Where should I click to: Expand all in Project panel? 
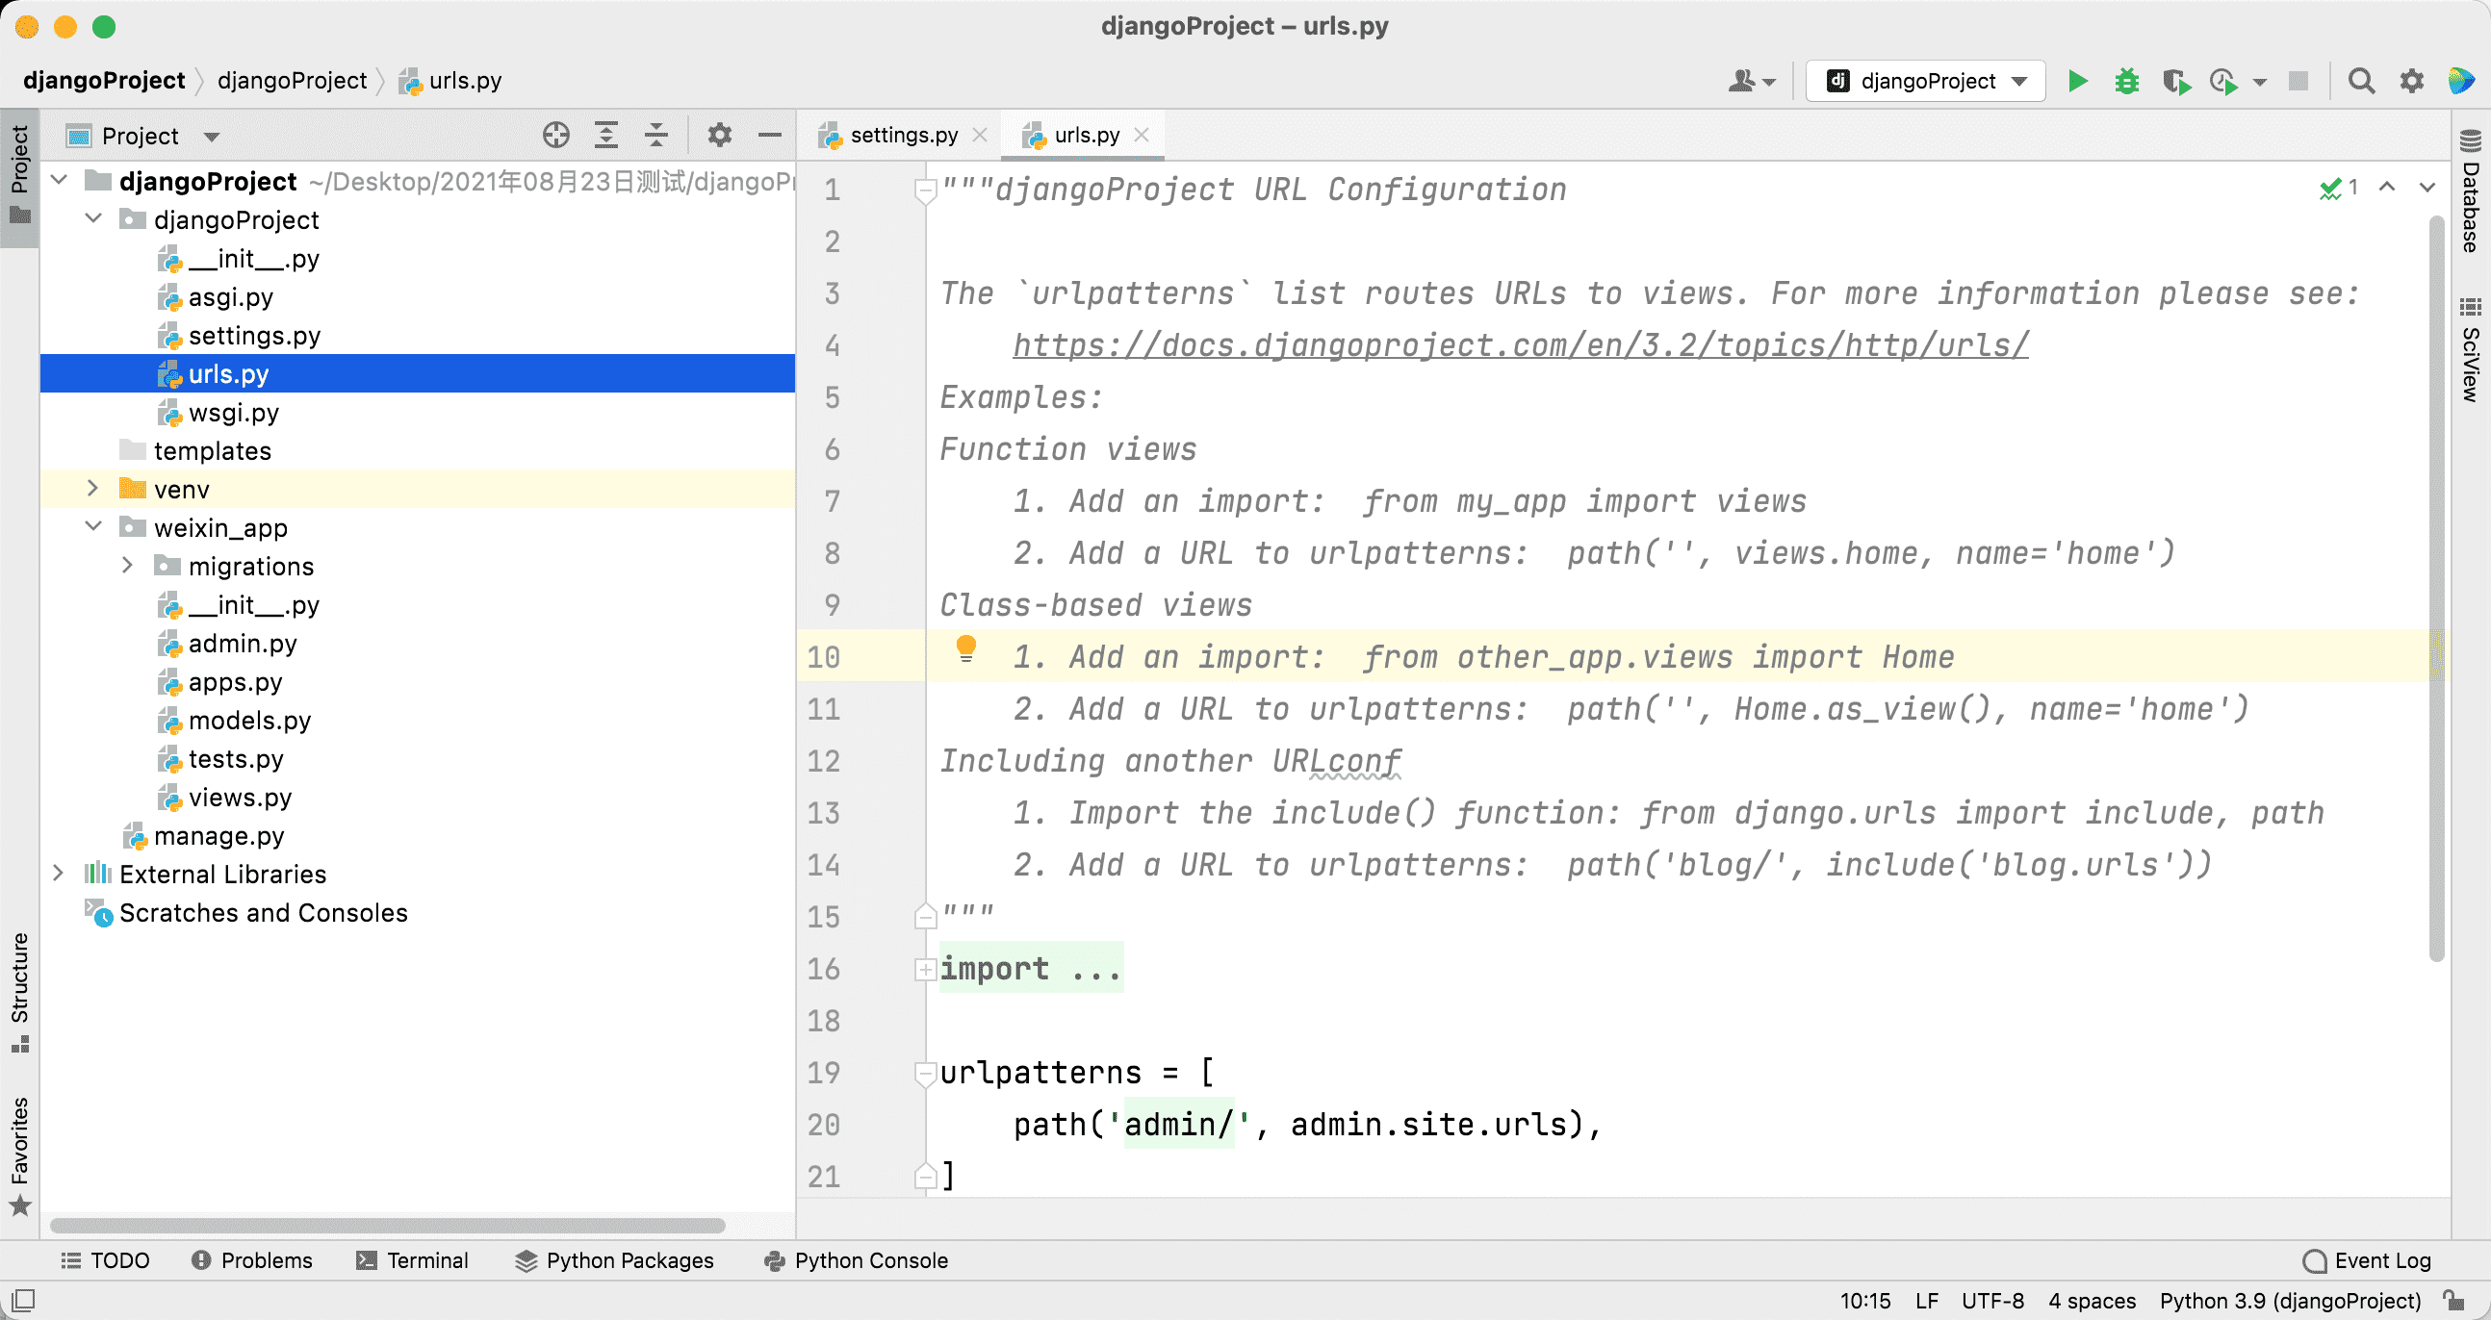(606, 136)
